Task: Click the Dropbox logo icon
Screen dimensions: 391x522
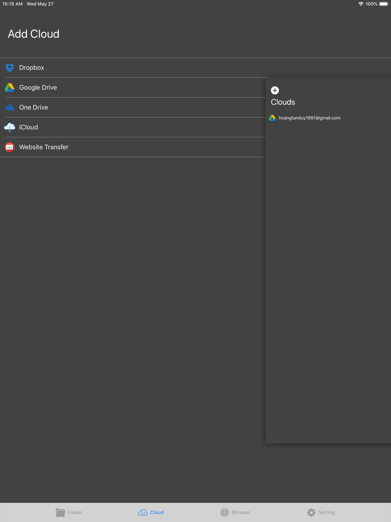Action: [x=10, y=68]
